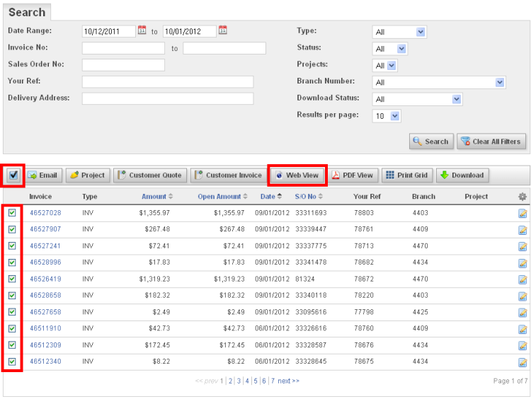Expand the Branch Number dropdown
Image resolution: width=531 pixels, height=399 pixels.
pyautogui.click(x=439, y=82)
